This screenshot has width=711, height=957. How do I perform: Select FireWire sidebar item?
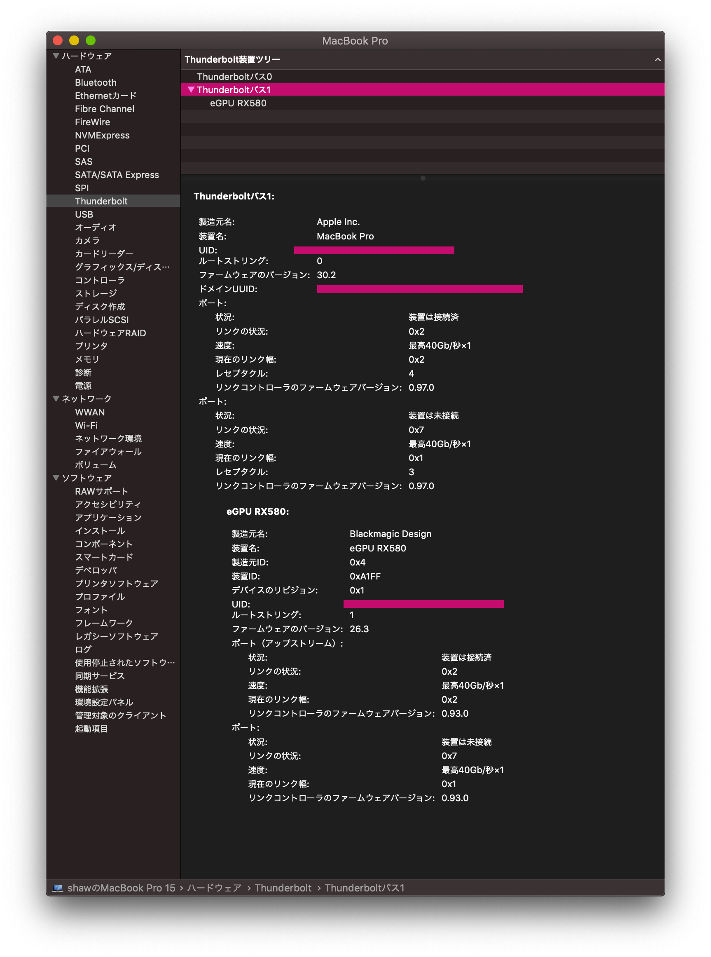[93, 122]
